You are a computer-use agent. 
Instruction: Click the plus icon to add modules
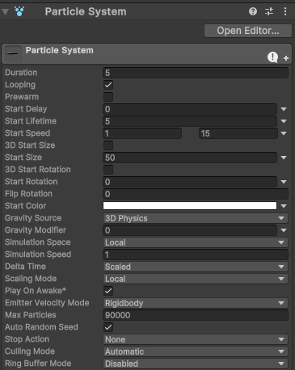point(286,58)
